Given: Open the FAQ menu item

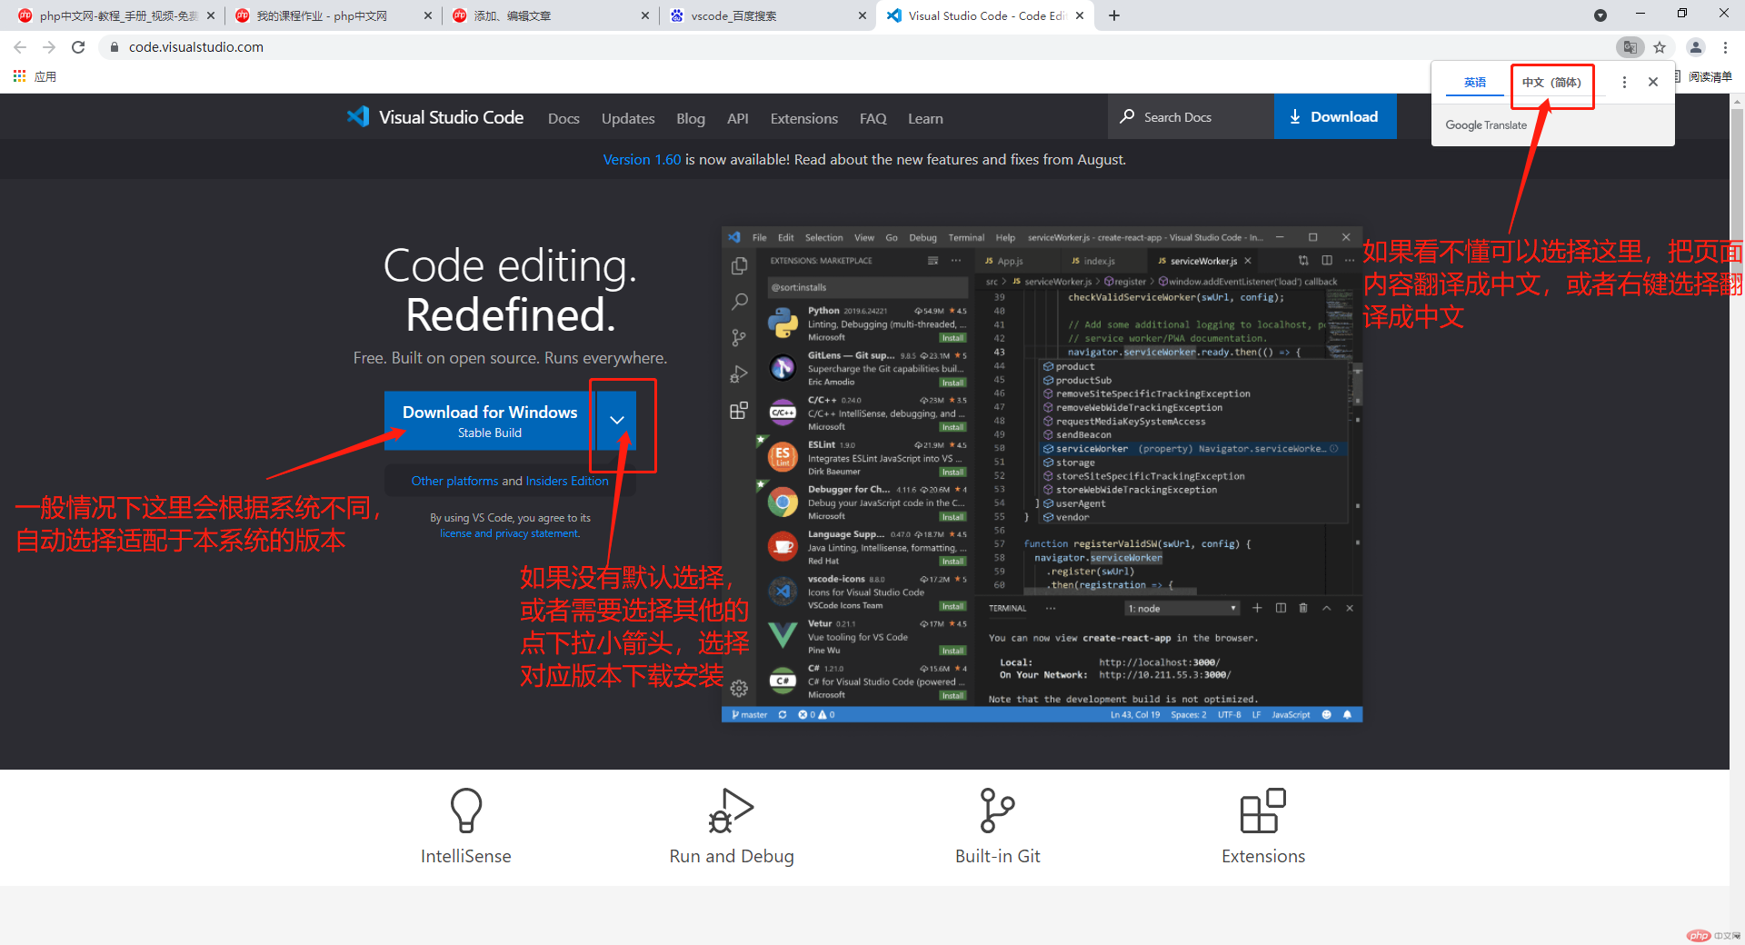Looking at the screenshot, I should 873,118.
